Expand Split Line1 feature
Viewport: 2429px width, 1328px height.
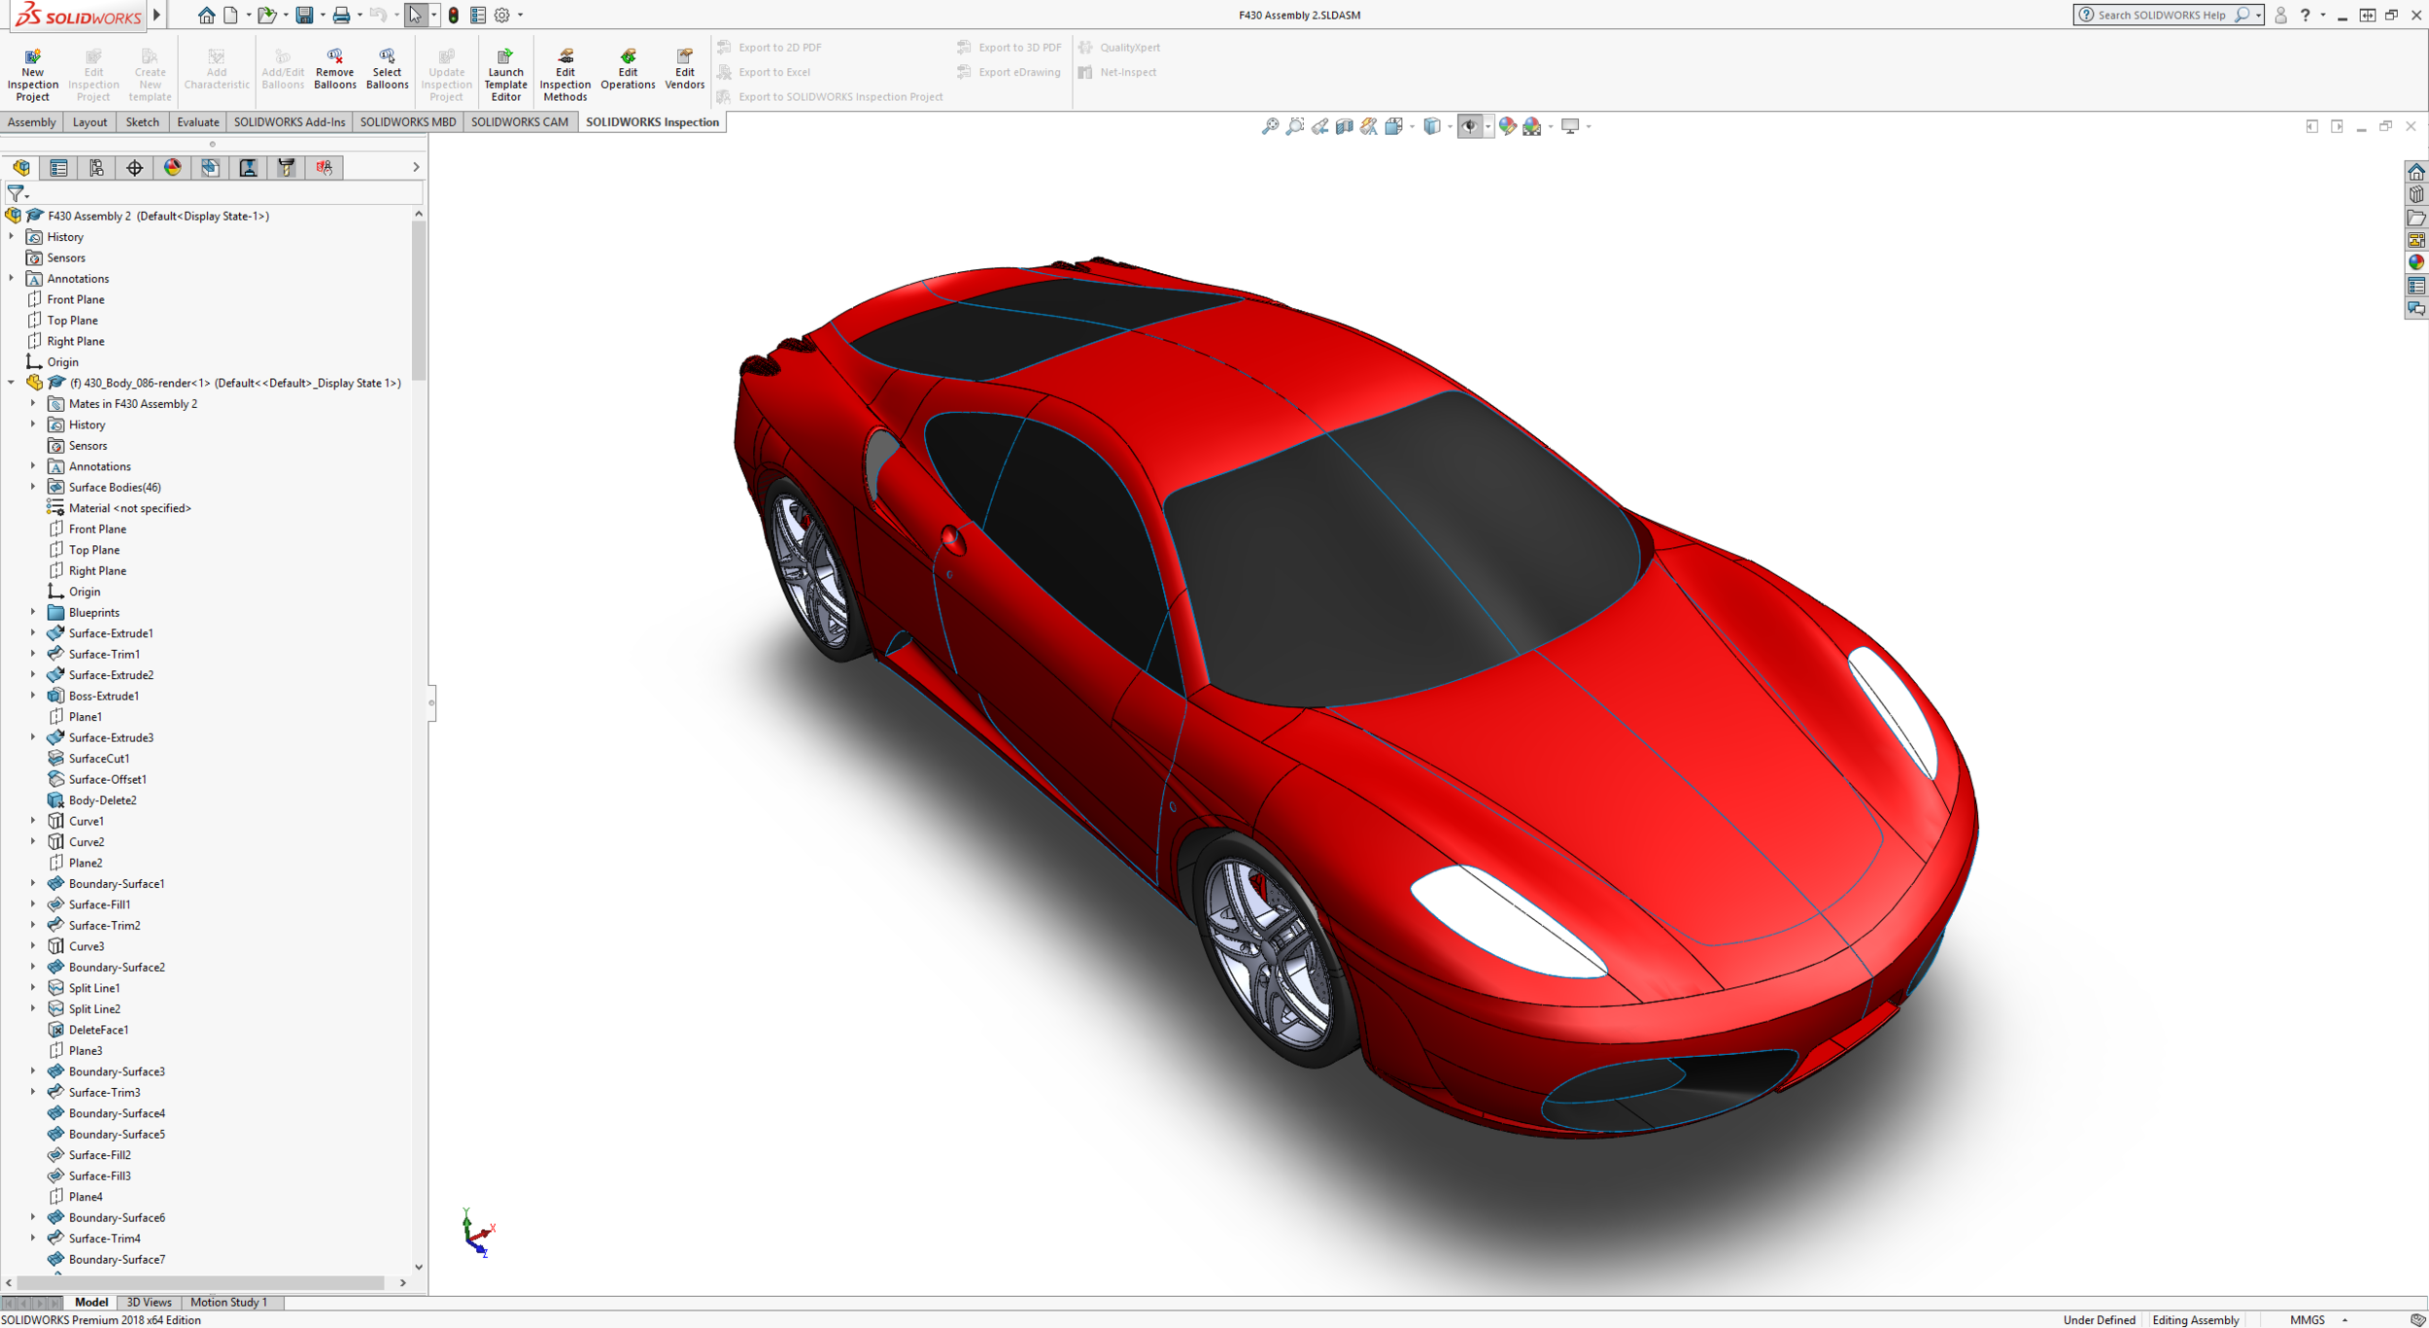click(33, 988)
